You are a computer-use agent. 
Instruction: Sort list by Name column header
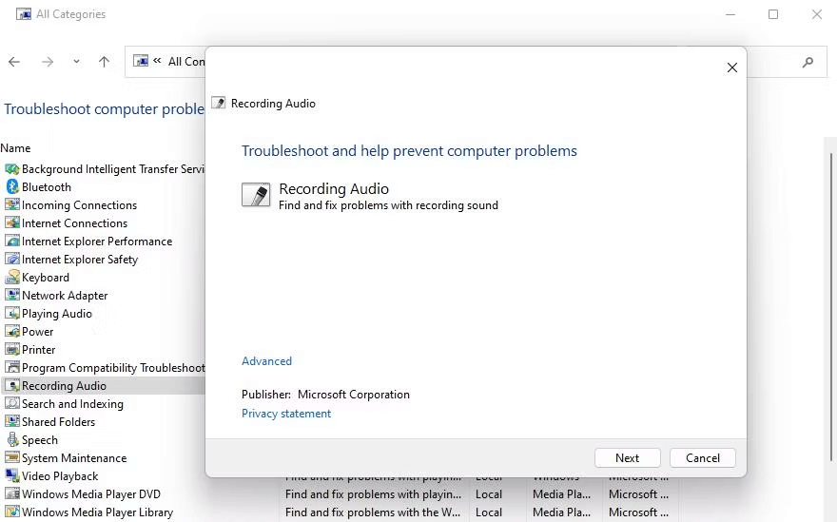(x=16, y=148)
